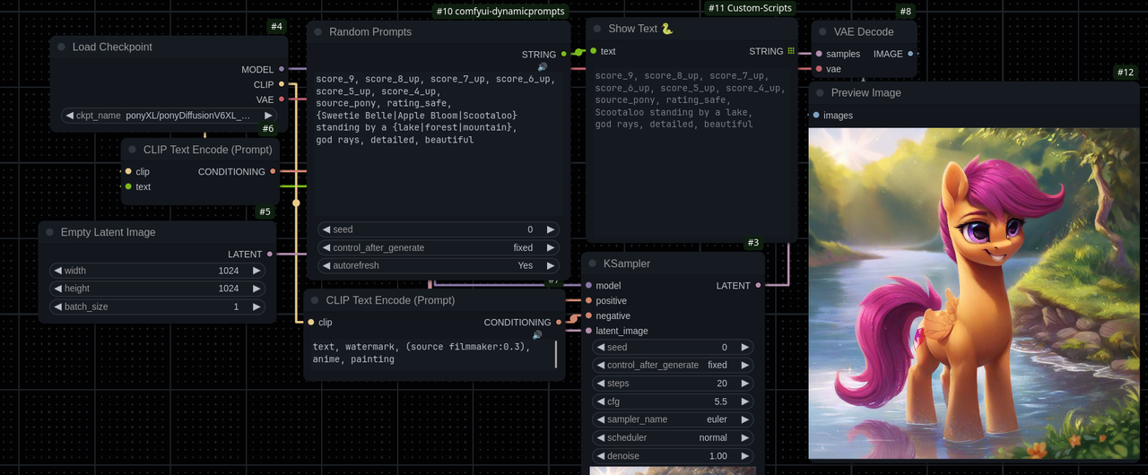Click the STRING grid output port on Show Text
Image resolution: width=1148 pixels, height=475 pixels.
791,51
